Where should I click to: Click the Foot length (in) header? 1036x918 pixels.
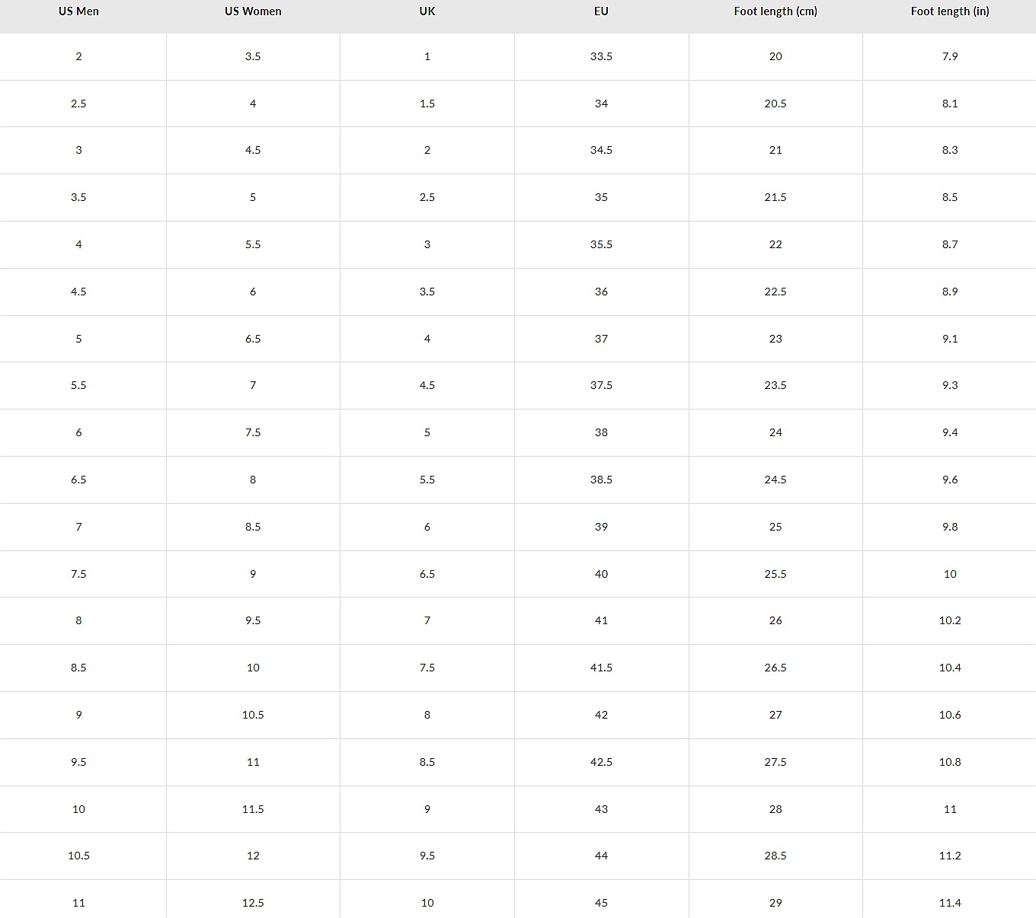click(950, 11)
